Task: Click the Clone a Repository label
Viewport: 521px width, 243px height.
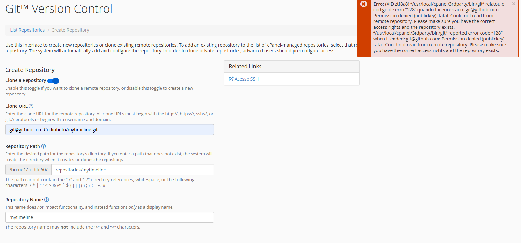Action: [26, 80]
